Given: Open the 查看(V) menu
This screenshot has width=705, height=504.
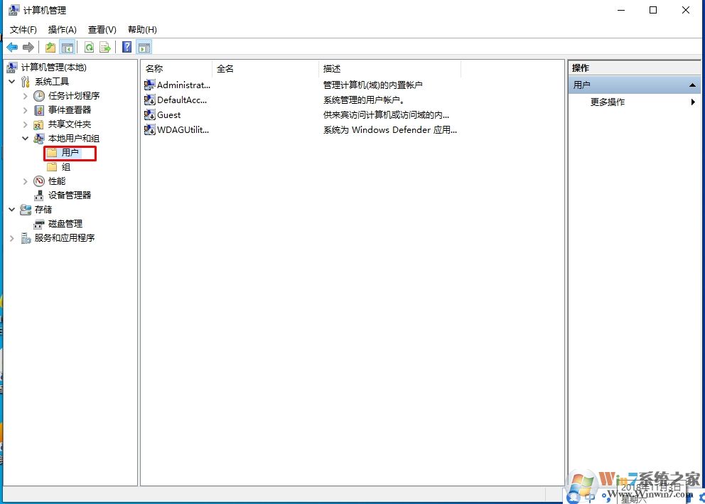Looking at the screenshot, I should (x=101, y=29).
